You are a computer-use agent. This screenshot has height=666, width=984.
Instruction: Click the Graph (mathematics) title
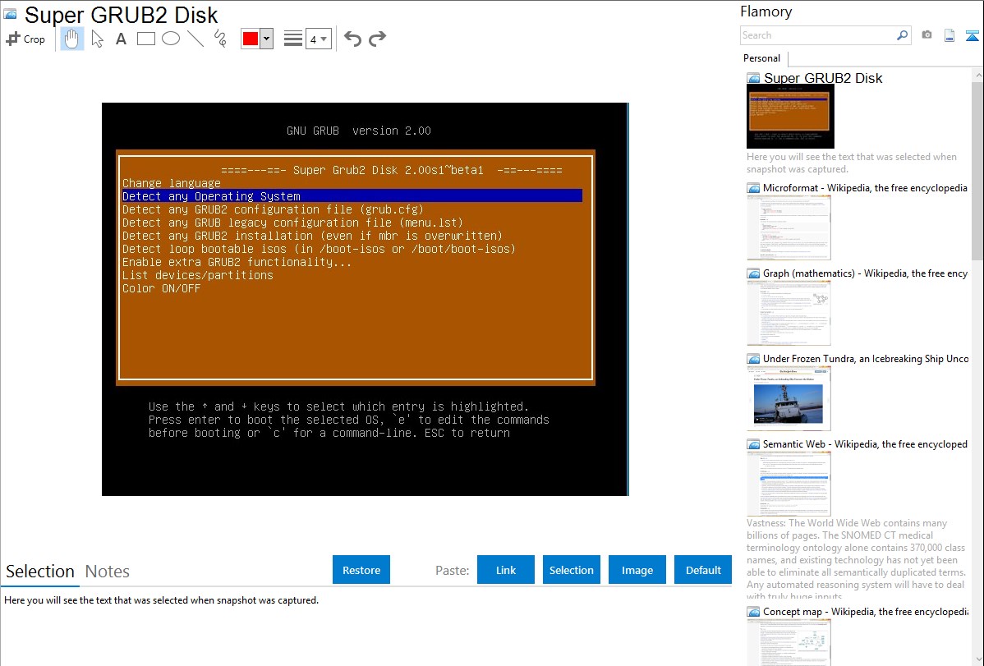[865, 273]
